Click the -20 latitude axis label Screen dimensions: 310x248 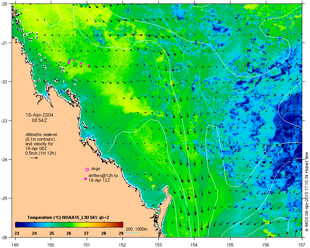tap(4, 4)
